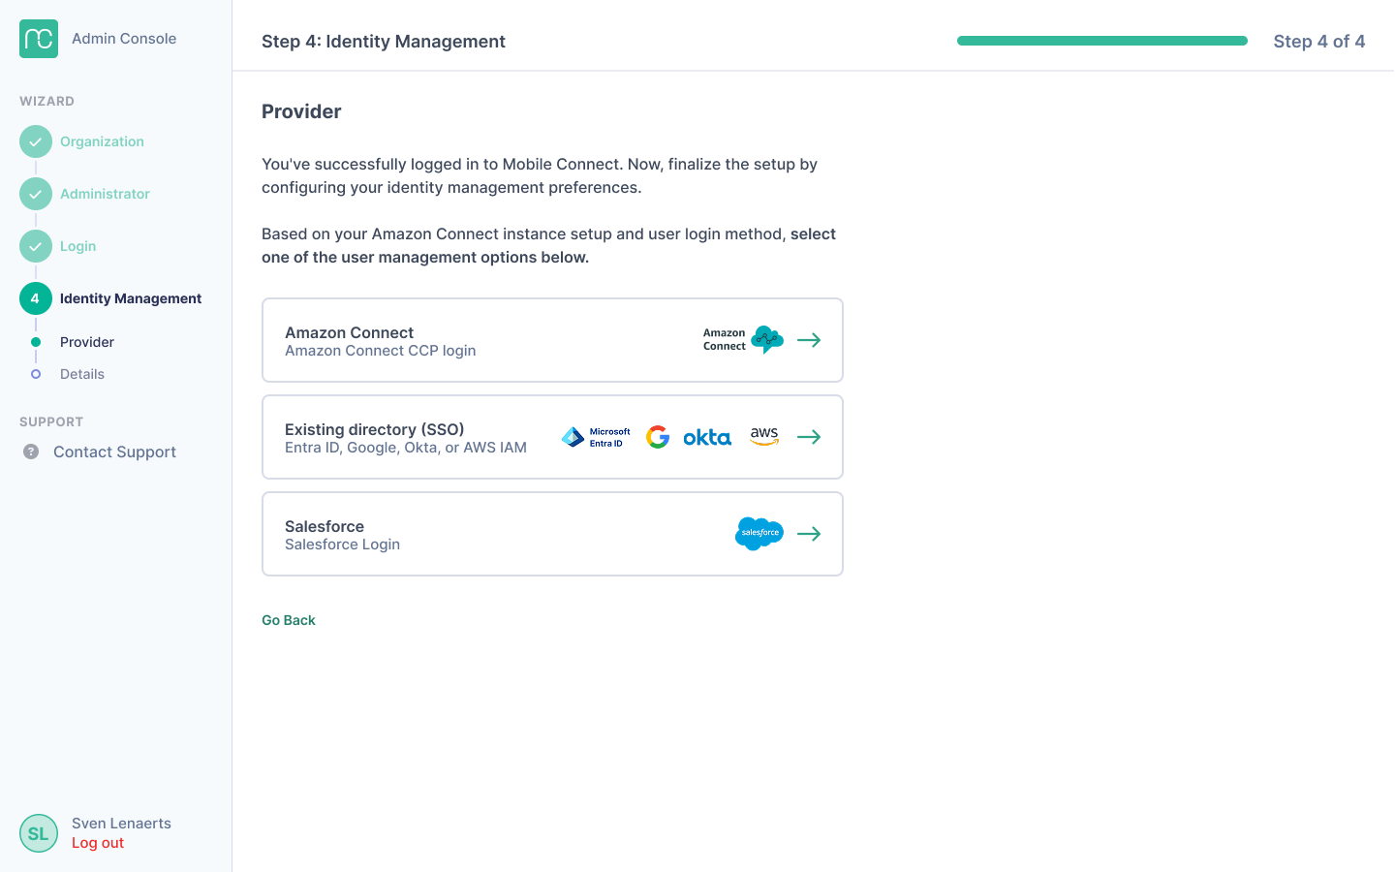The width and height of the screenshot is (1395, 872).
Task: Click the 'Step 4 of 4' label
Action: pyautogui.click(x=1319, y=42)
